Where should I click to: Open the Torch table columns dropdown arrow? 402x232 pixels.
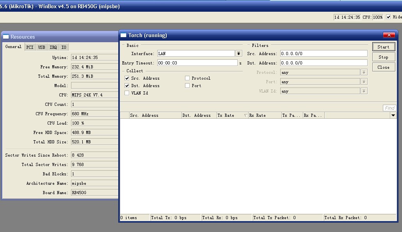tap(393, 115)
